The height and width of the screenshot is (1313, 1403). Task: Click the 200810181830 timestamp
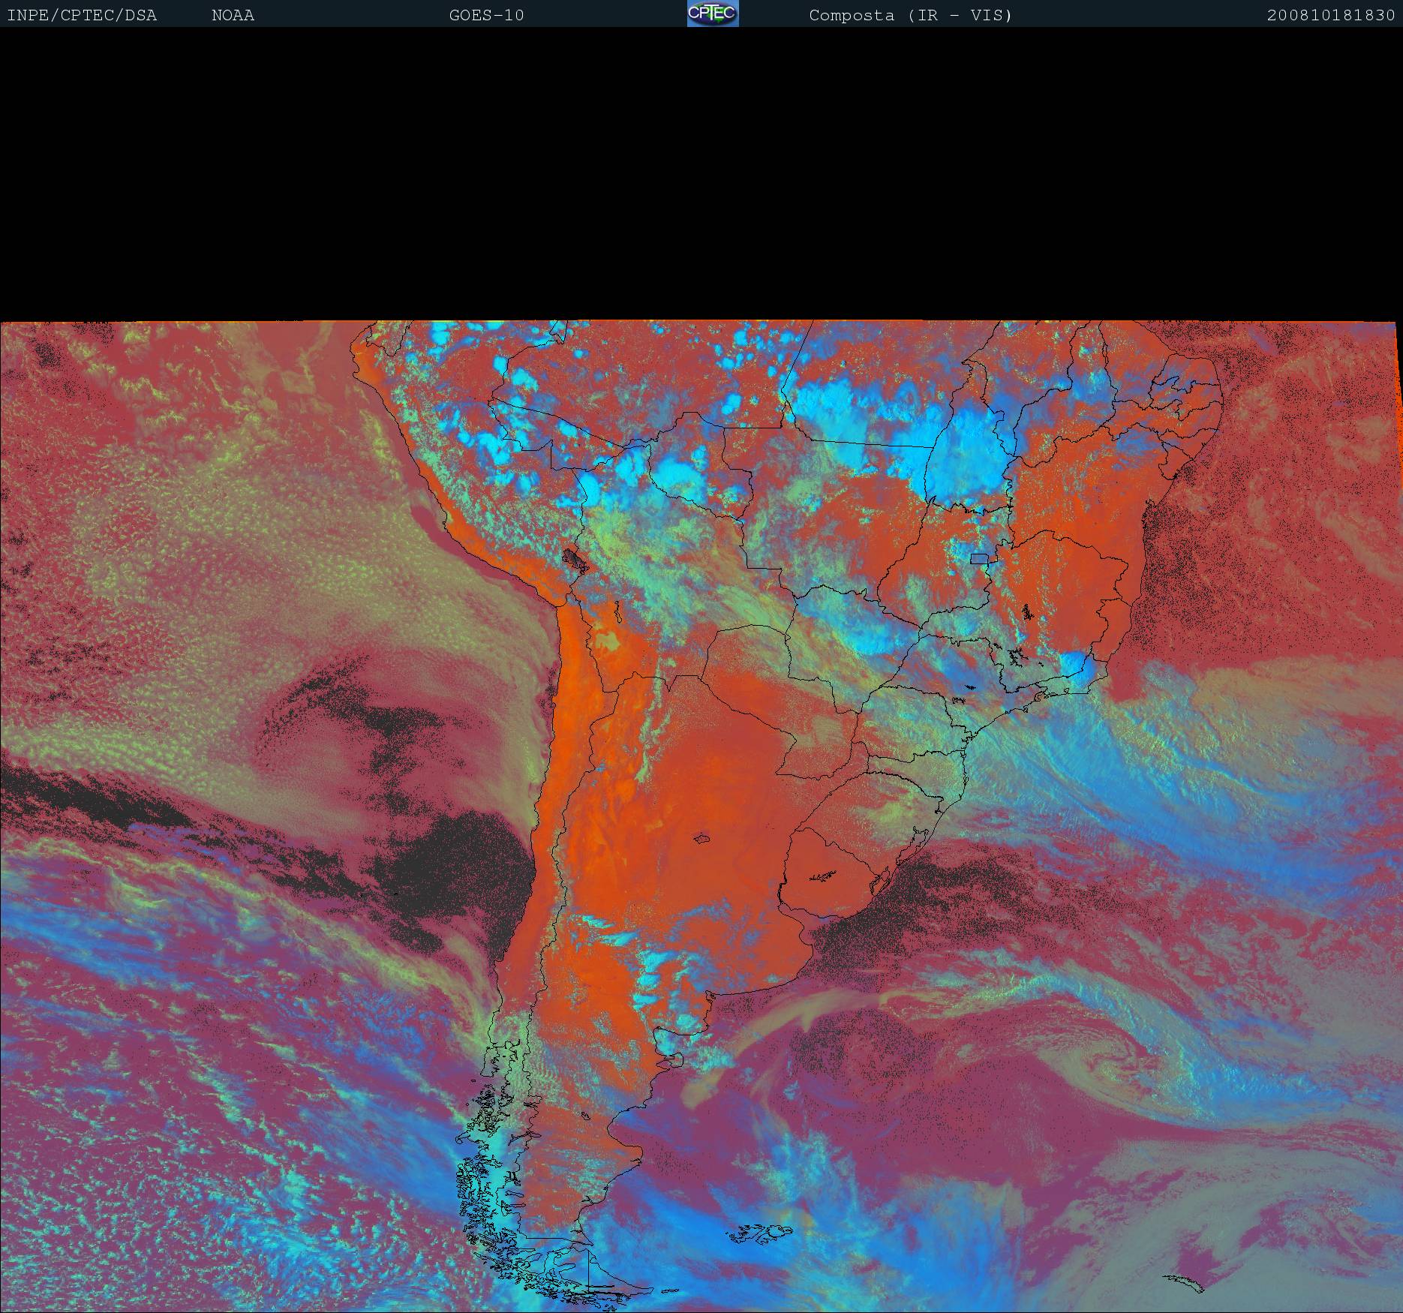point(1330,15)
